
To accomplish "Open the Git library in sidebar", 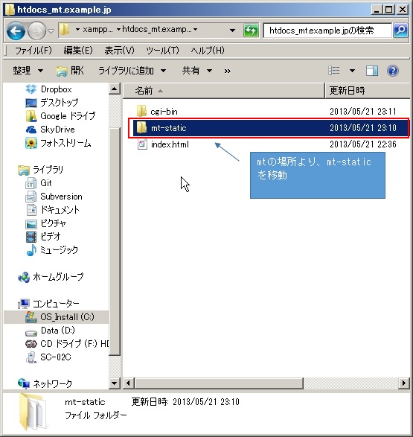I will (x=39, y=183).
